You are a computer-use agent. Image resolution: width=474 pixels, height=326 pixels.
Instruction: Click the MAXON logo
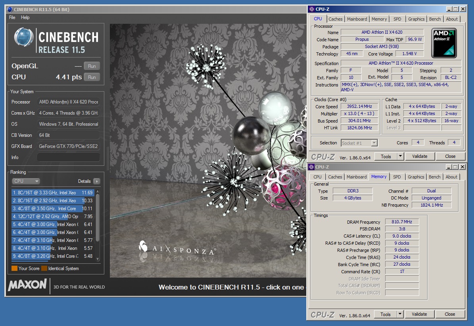click(x=27, y=285)
